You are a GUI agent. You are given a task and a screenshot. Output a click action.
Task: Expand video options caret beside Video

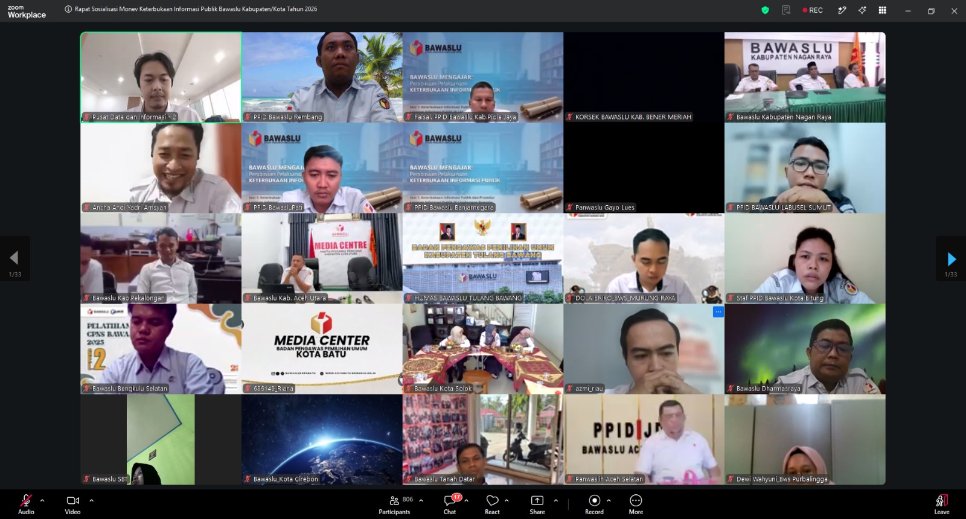click(91, 500)
